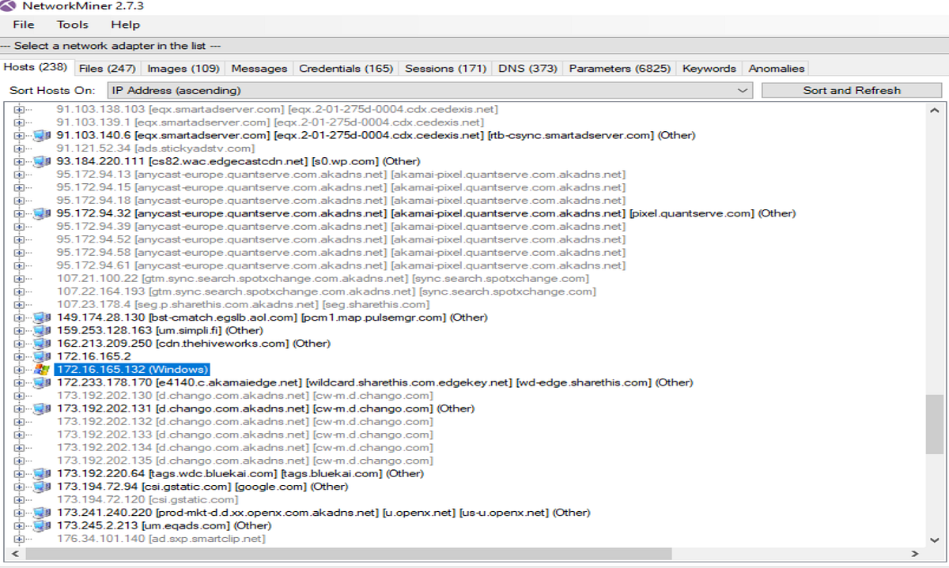Select the host icon for 173.245.2.213
The height and width of the screenshot is (568, 949).
(x=42, y=525)
